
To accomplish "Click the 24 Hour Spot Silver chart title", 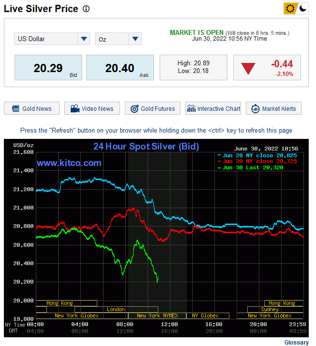I will click(146, 146).
